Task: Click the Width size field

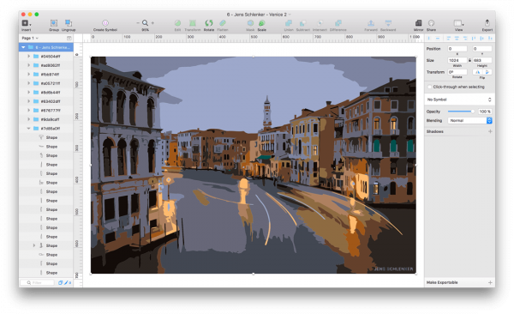Action: (457, 60)
